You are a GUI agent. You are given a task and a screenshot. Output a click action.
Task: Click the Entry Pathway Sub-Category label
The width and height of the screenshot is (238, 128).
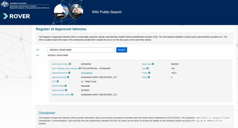pos(65,68)
